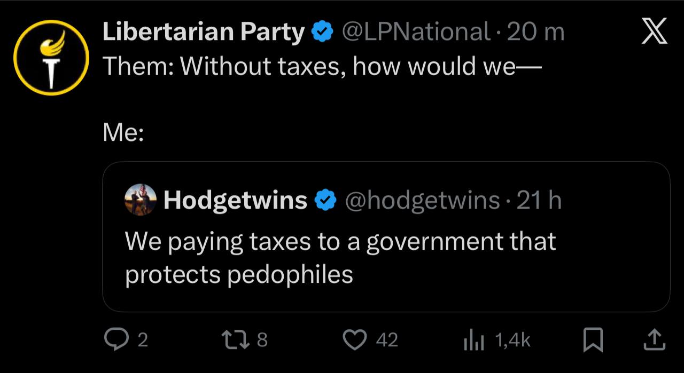This screenshot has width=684, height=373.
Task: Bookmark this Libertarian Party post
Action: point(592,340)
